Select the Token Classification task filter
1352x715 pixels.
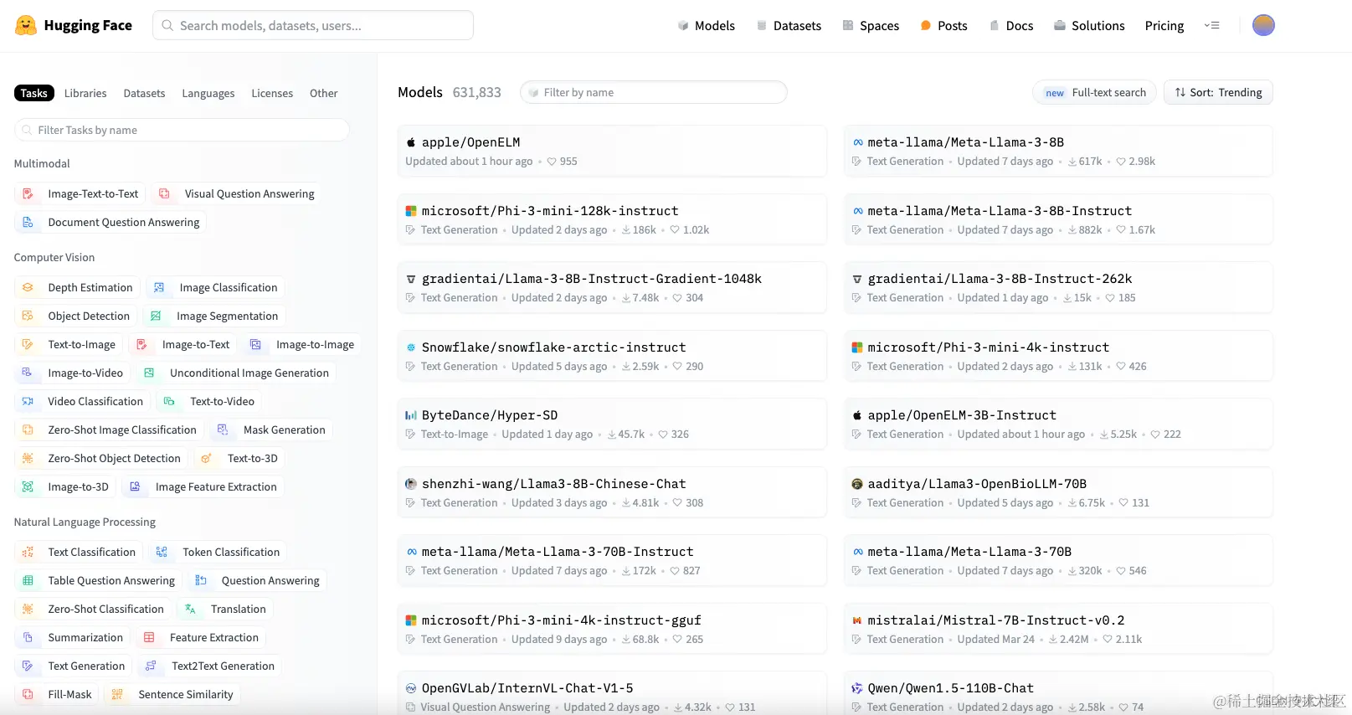tap(218, 552)
